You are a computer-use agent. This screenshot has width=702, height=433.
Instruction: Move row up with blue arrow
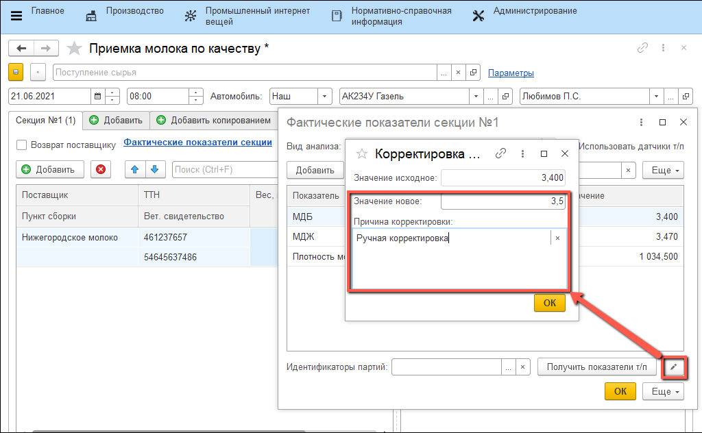[135, 169]
